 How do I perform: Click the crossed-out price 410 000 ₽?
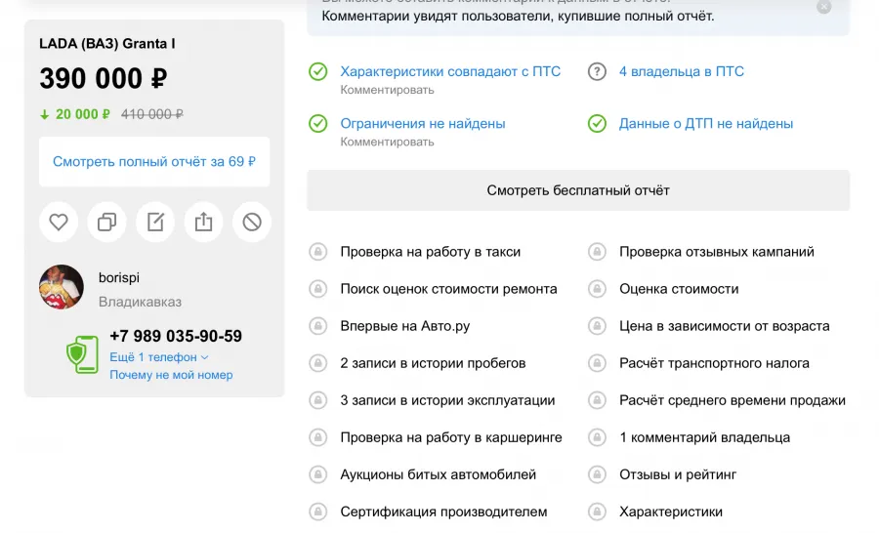(152, 114)
